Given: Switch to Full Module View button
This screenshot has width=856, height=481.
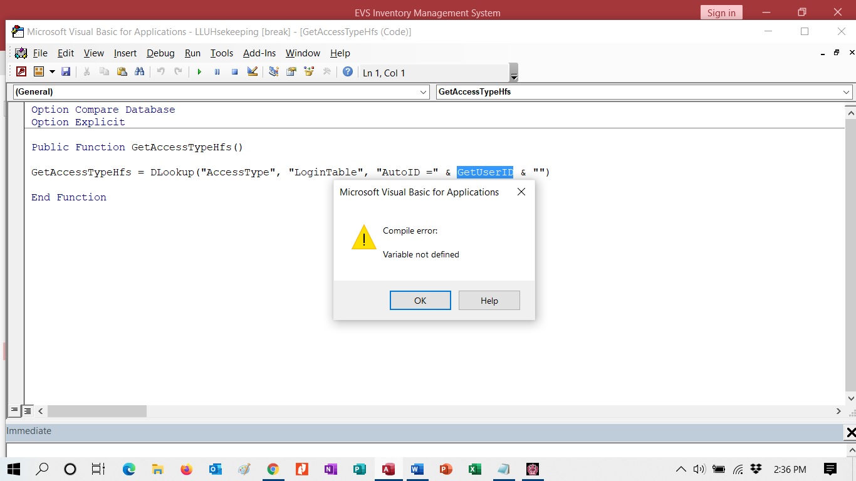Looking at the screenshot, I should pyautogui.click(x=27, y=411).
